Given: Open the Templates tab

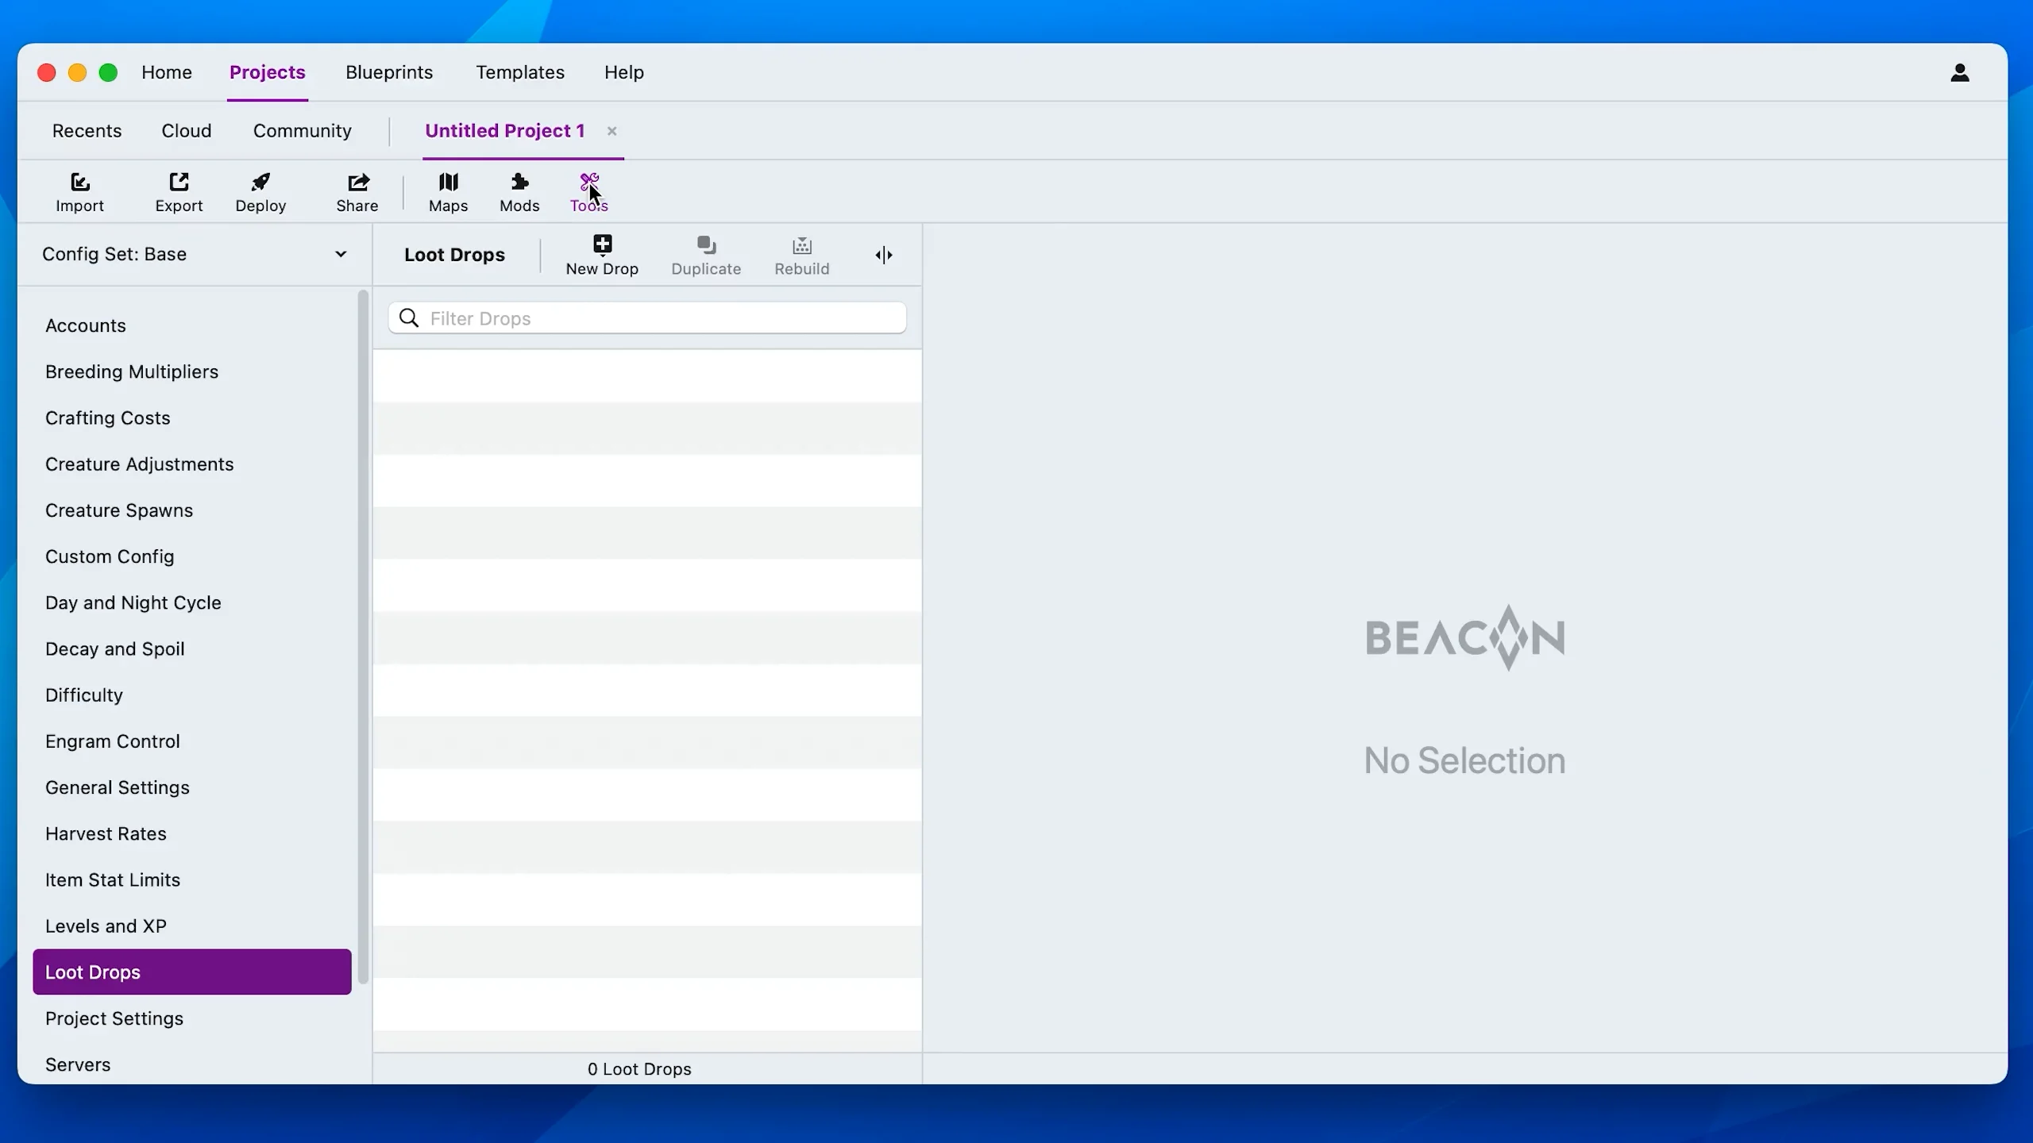Looking at the screenshot, I should coord(520,72).
